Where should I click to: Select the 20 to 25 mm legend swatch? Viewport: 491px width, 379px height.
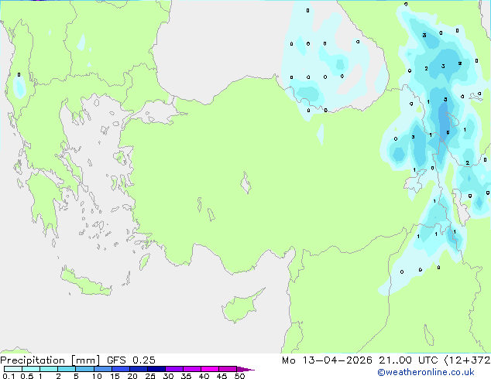(138, 369)
